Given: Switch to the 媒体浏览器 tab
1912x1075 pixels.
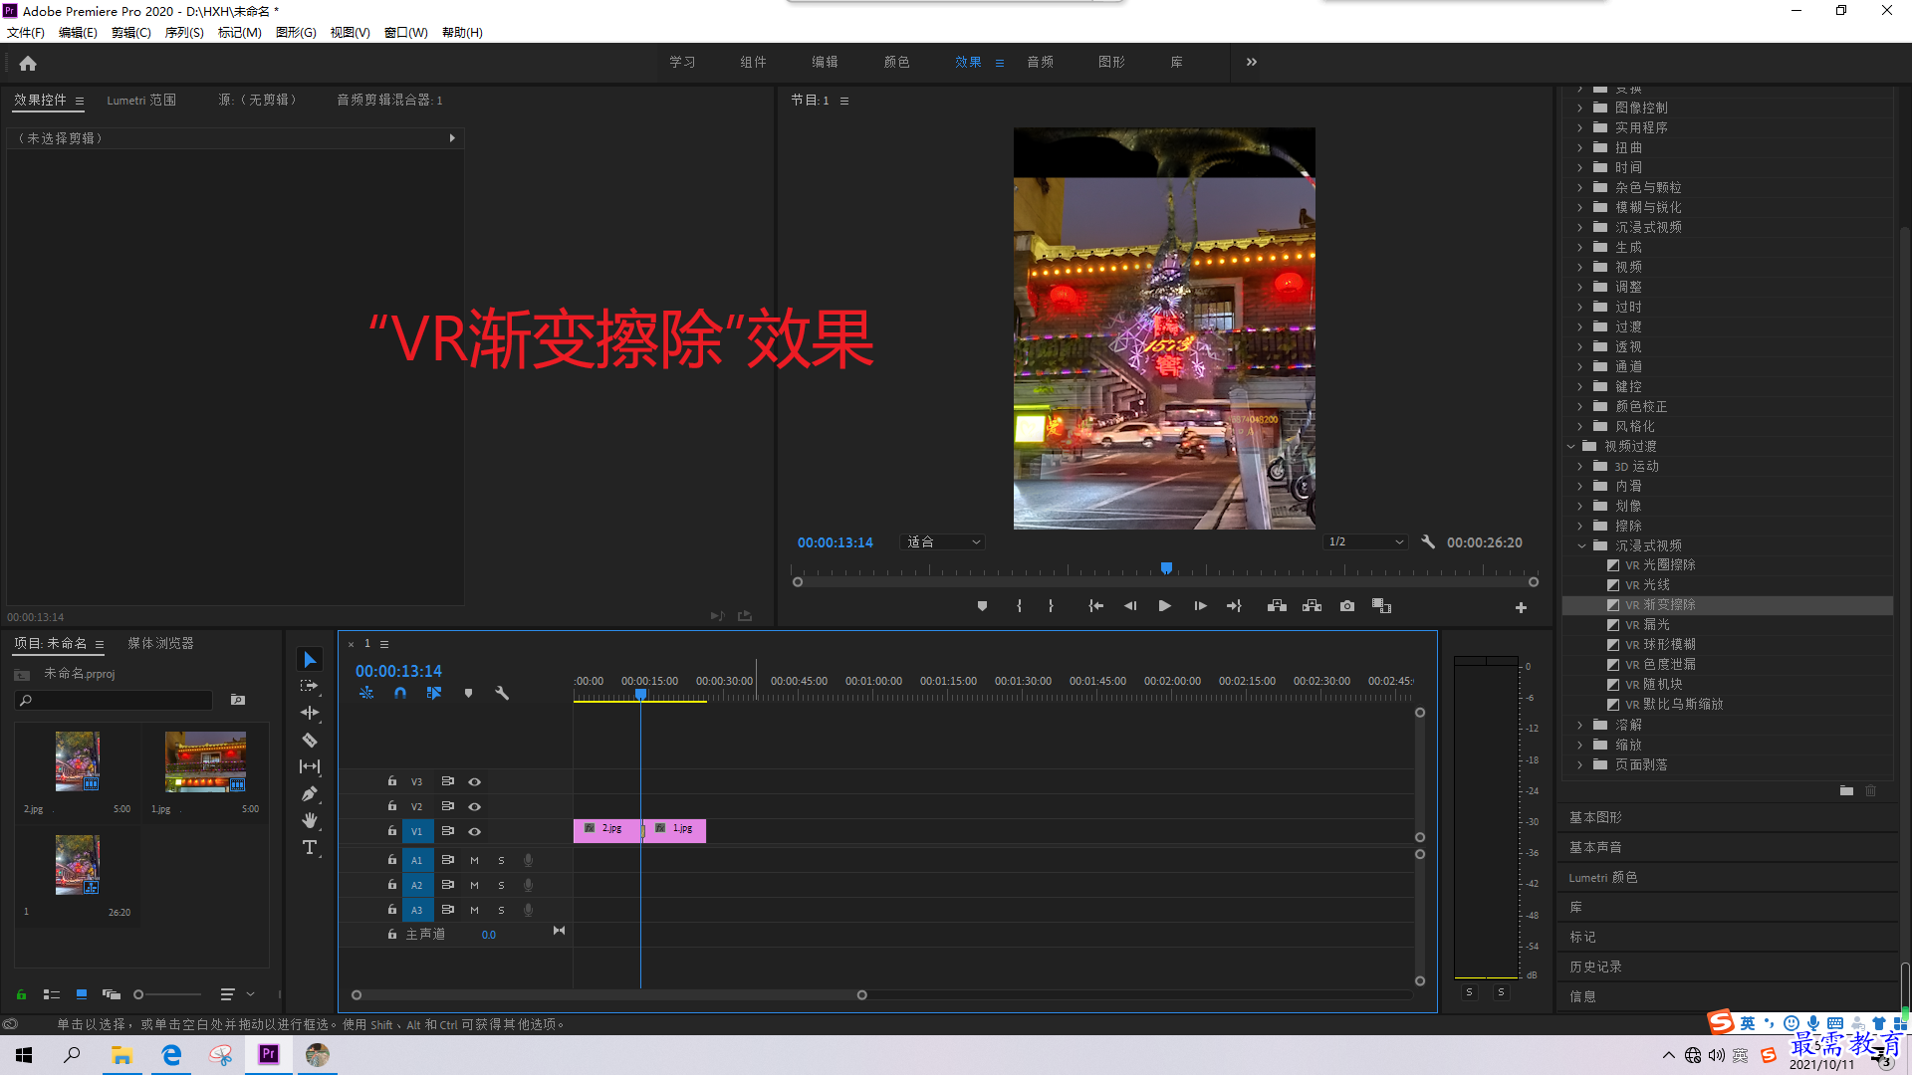Looking at the screenshot, I should 160,644.
